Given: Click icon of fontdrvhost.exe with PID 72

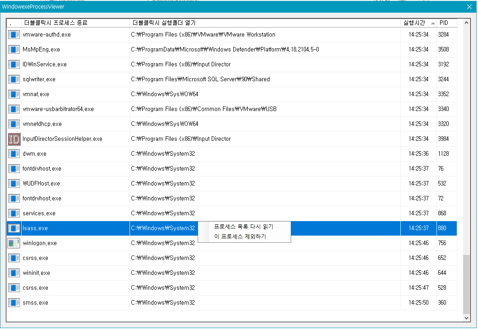Looking at the screenshot, I should click(x=14, y=199).
